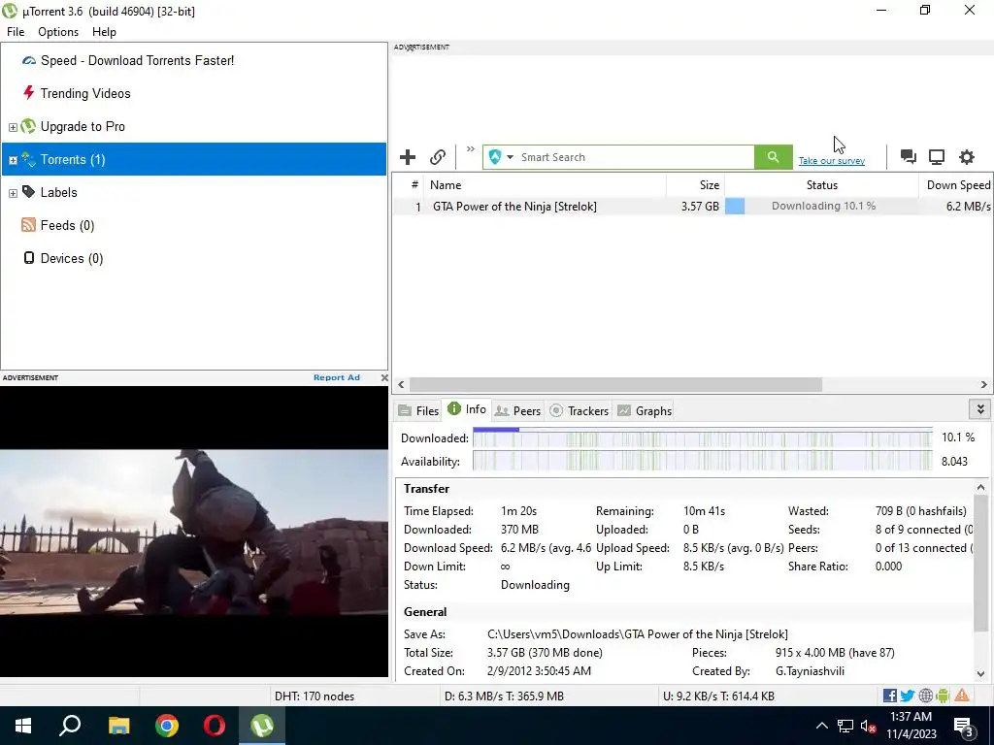994x745 pixels.
Task: Click the remote monitor icon in toolbar
Action: point(937,156)
